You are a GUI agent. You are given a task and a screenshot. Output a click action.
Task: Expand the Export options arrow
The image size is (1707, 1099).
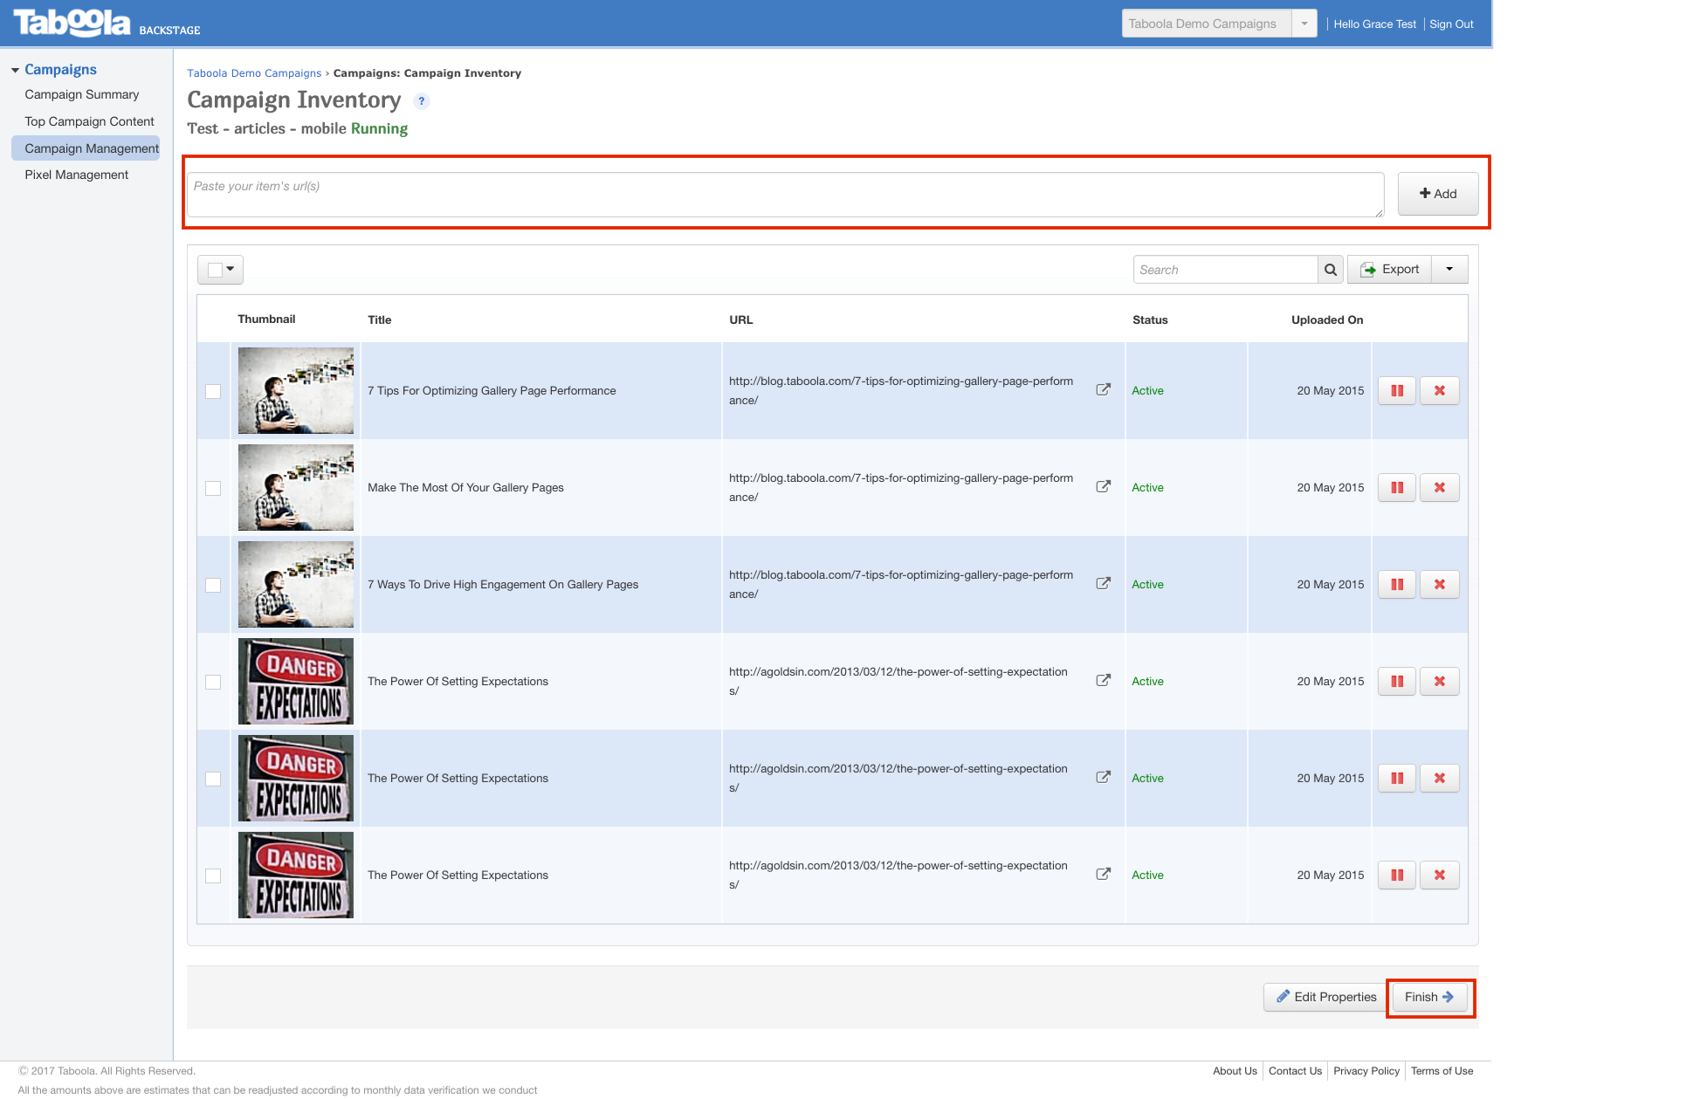(1449, 270)
